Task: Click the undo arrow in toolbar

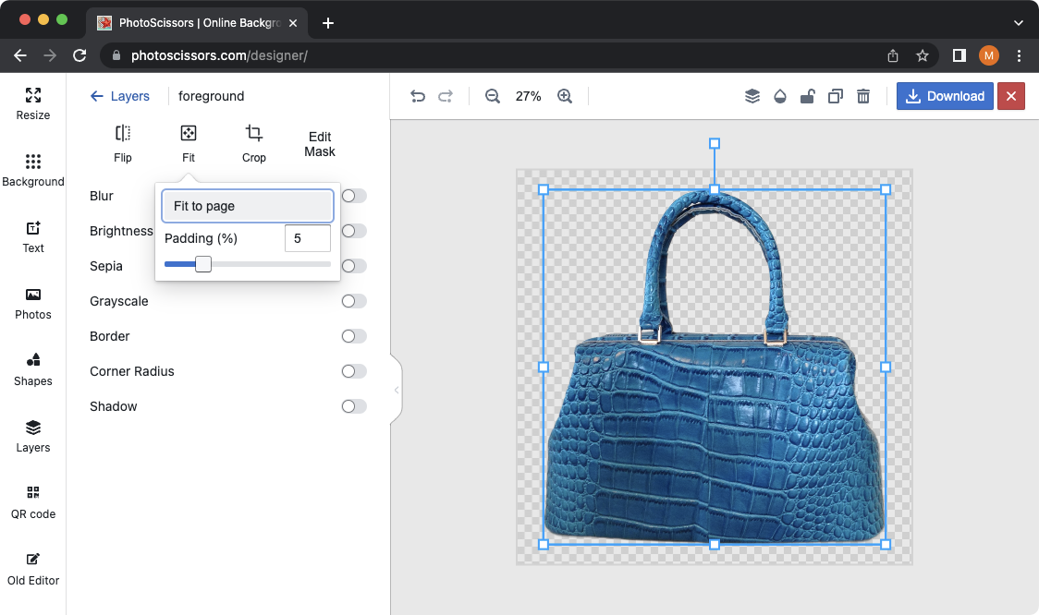Action: tap(418, 96)
